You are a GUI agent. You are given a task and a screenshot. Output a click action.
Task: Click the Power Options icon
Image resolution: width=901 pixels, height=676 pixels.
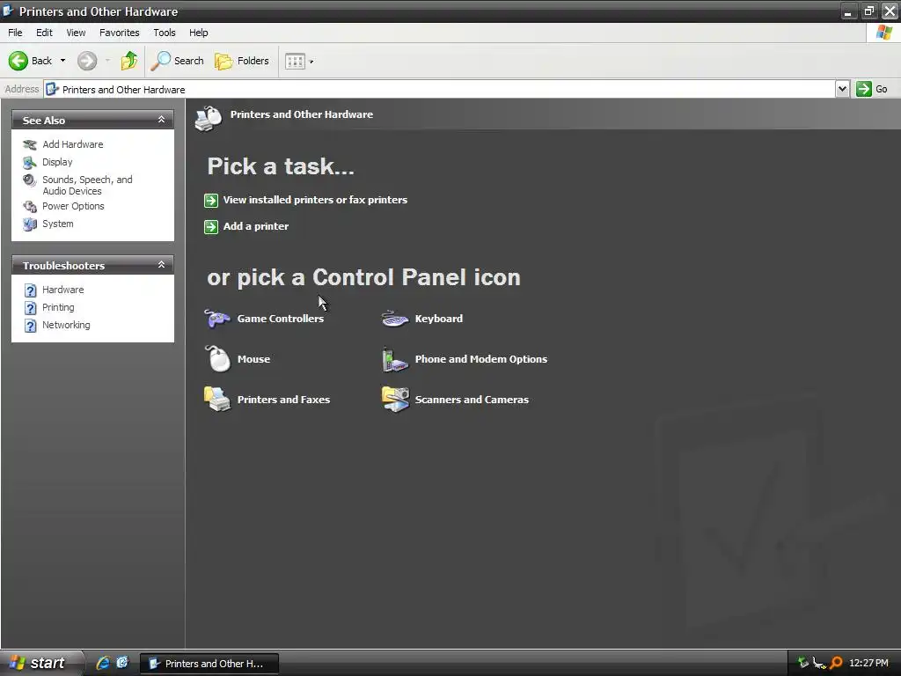[29, 206]
